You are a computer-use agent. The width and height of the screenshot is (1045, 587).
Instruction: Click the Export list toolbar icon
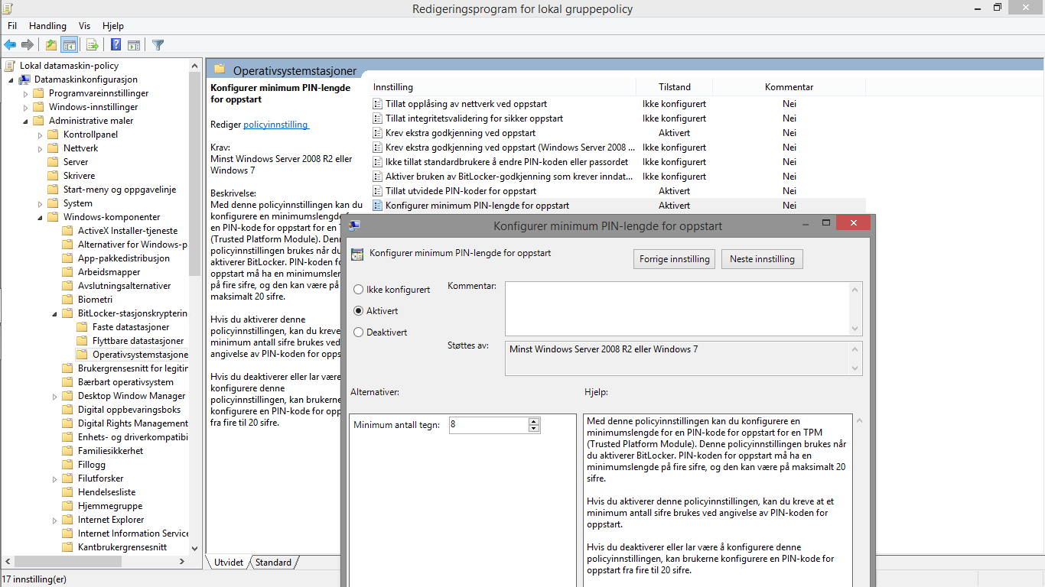(92, 45)
